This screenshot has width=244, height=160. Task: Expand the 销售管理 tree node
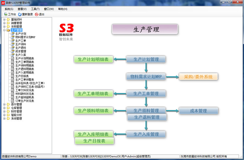(x=4, y=23)
